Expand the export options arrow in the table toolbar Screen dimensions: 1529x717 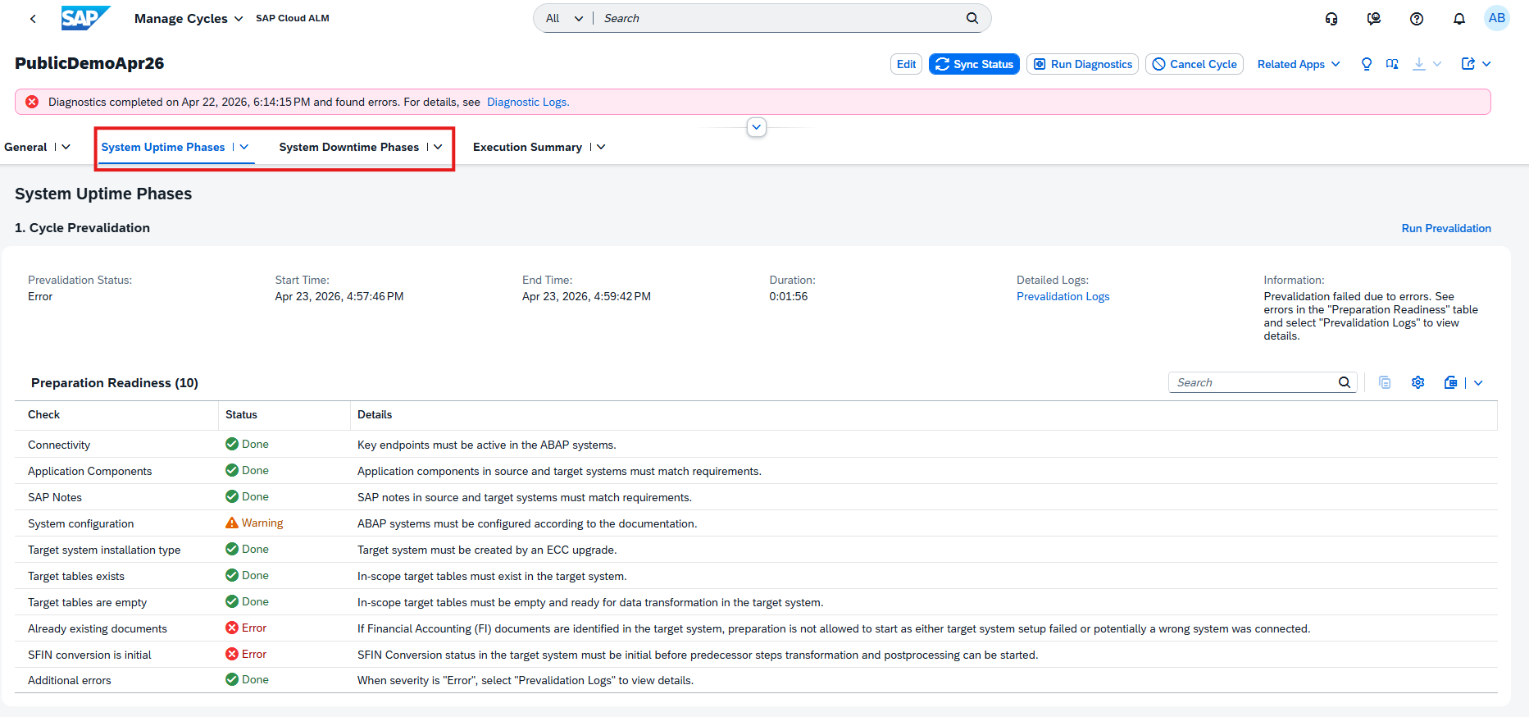[1478, 382]
